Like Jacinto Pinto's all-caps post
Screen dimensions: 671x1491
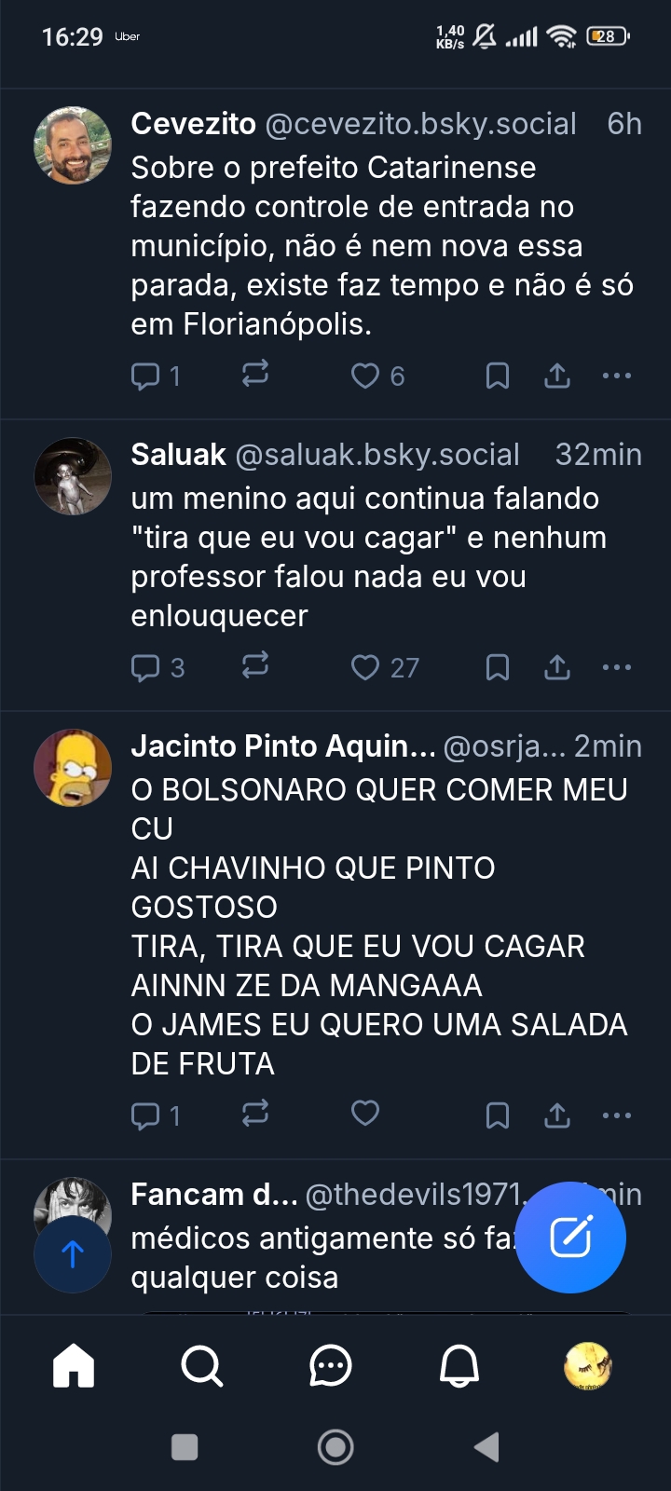364,1114
